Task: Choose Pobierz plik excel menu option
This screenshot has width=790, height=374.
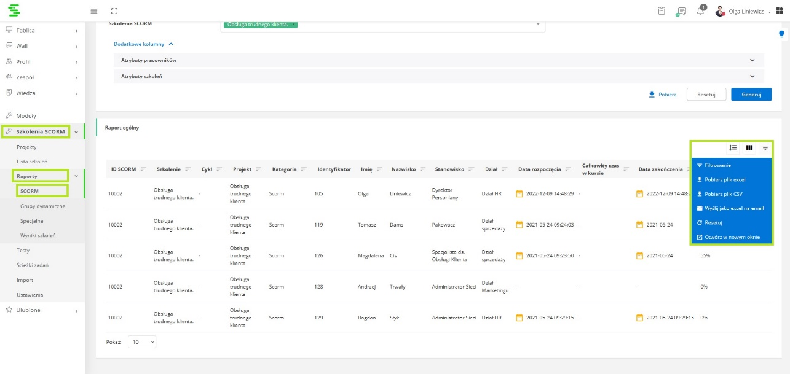Action: click(x=731, y=179)
